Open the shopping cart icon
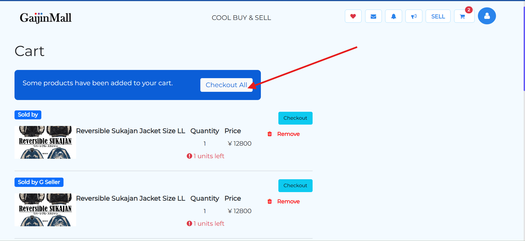Image resolution: width=525 pixels, height=241 pixels. pyautogui.click(x=462, y=16)
